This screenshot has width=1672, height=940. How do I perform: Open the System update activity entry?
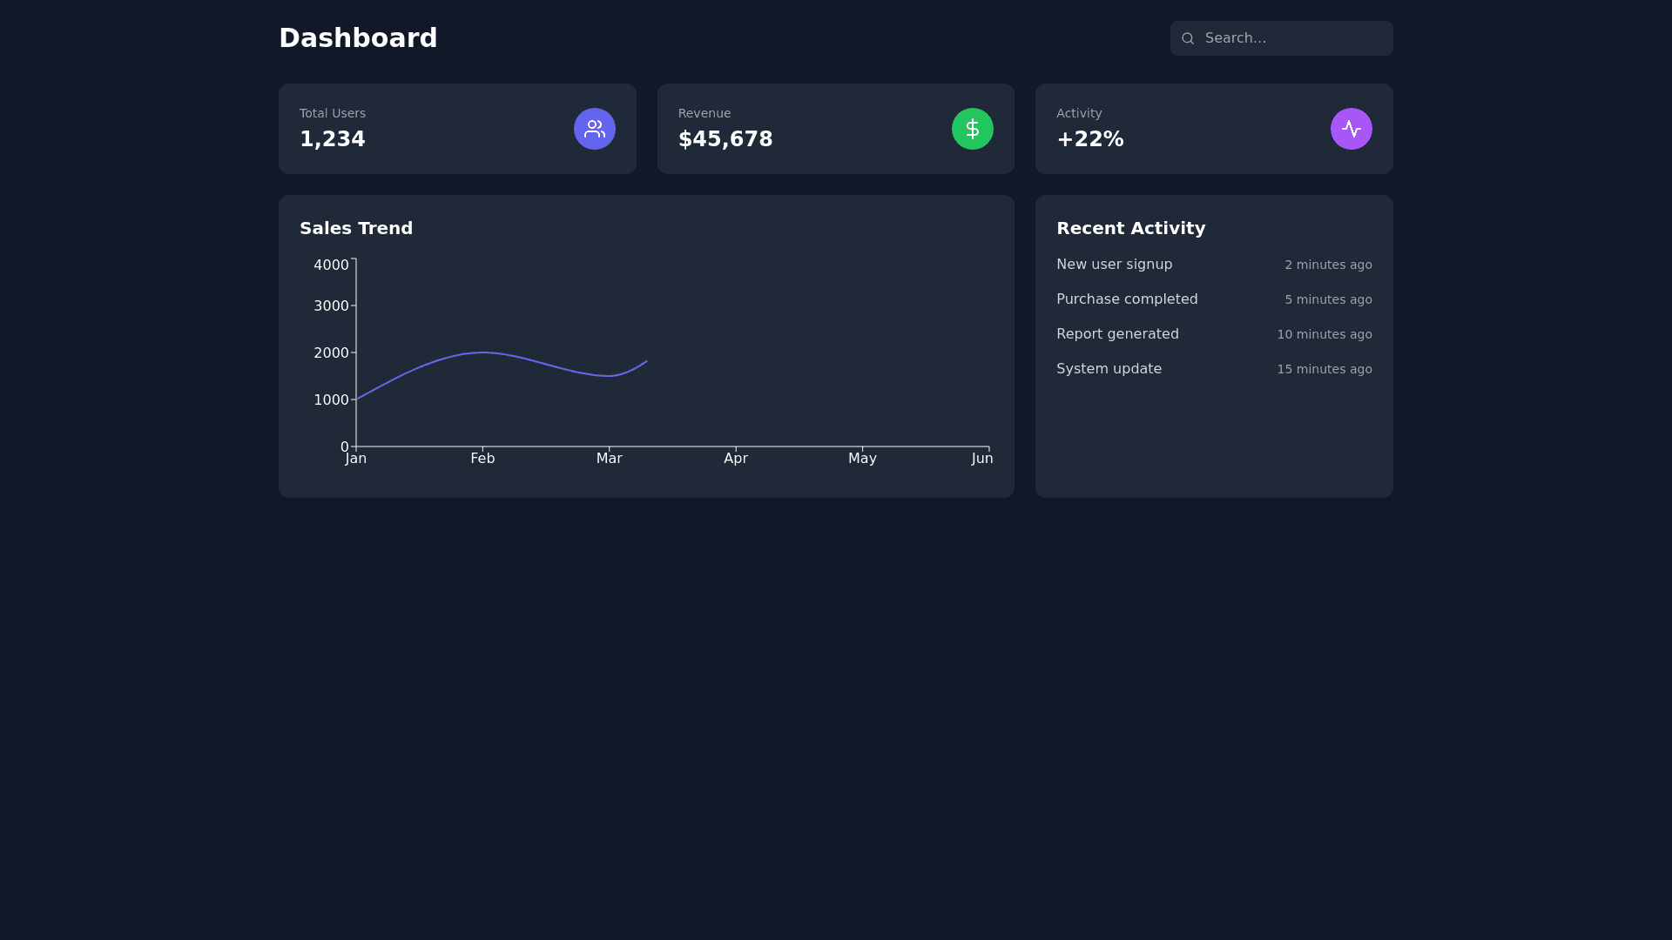[x=1109, y=369]
